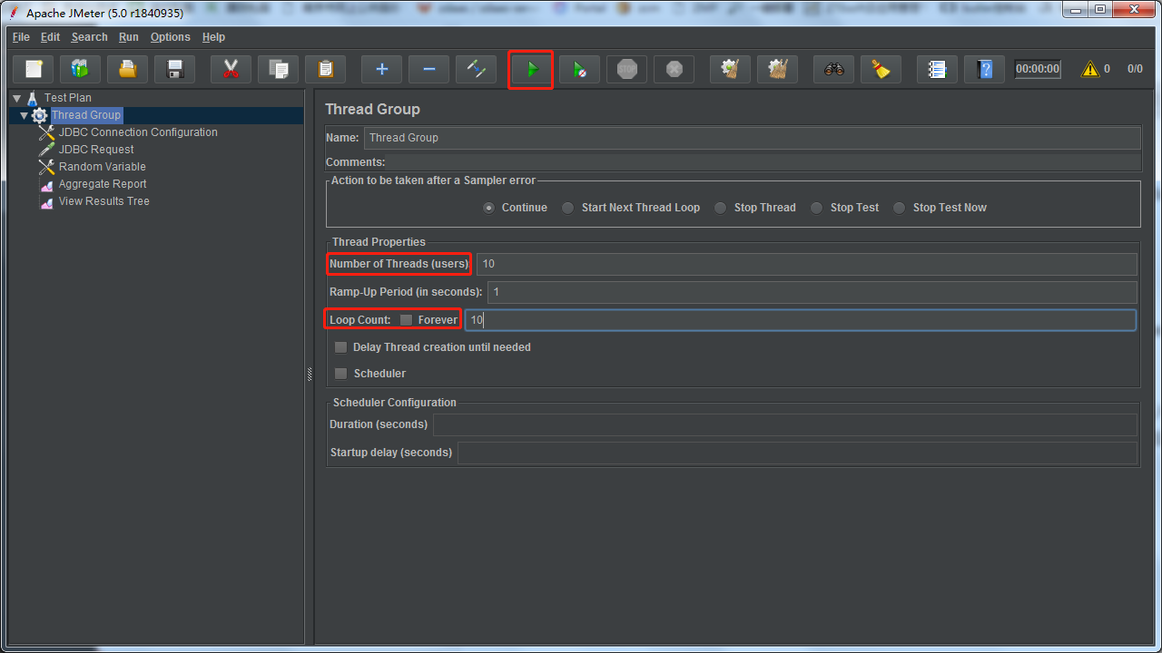Click the Ramp-Up Period field
The height and width of the screenshot is (653, 1162).
click(812, 292)
